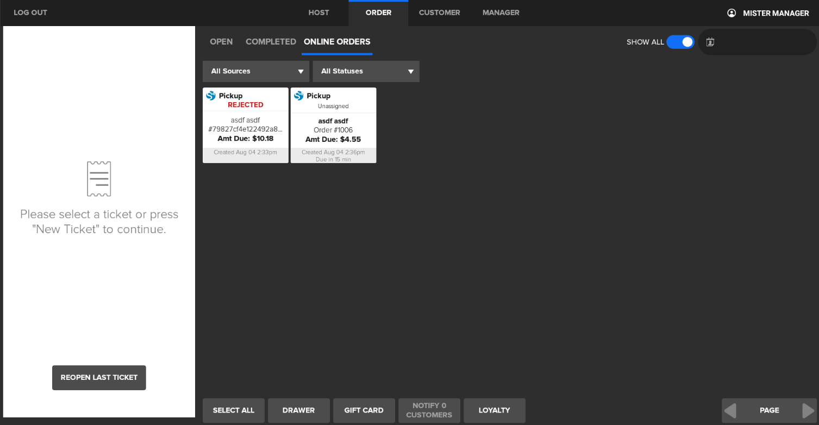Switch to the Completed tab
Viewport: 819px width, 425px height.
point(270,41)
